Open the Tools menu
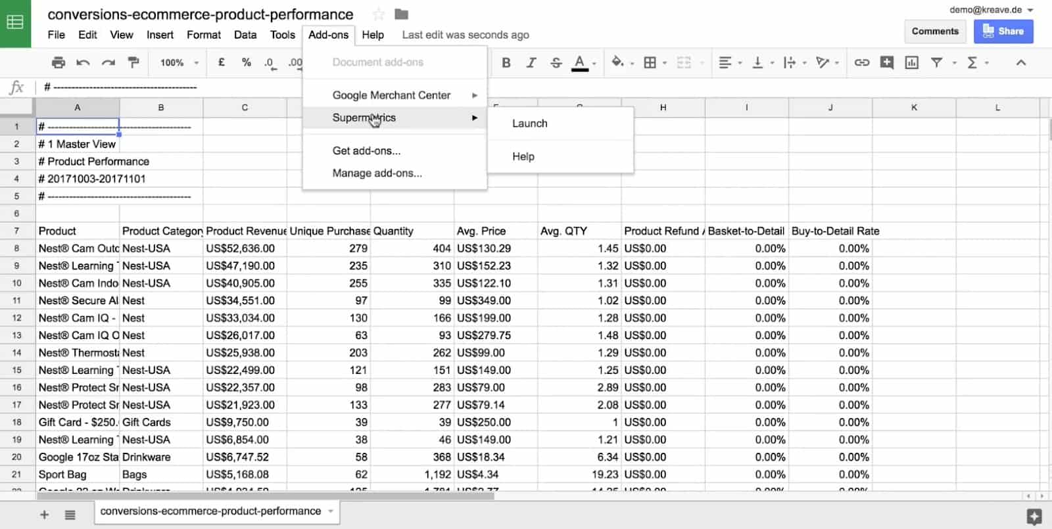The height and width of the screenshot is (529, 1052). pos(283,35)
